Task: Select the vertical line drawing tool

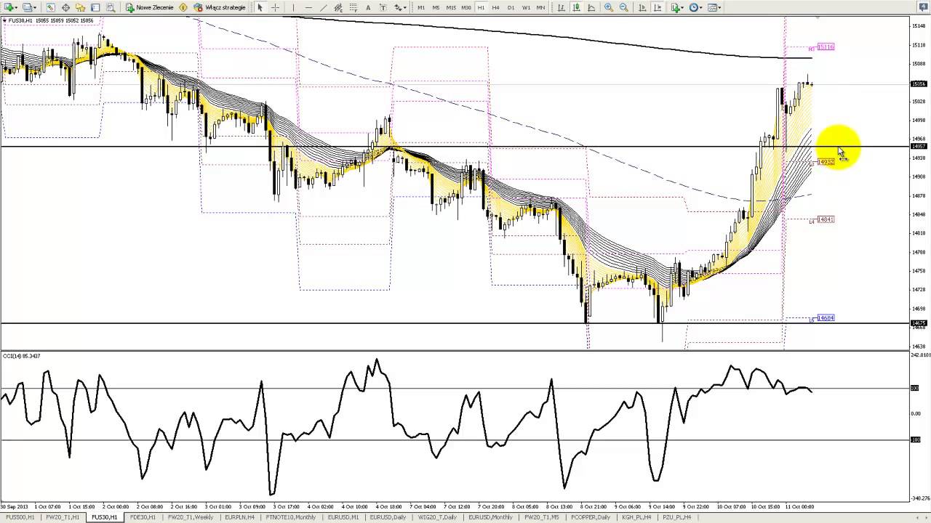Action: tap(293, 7)
